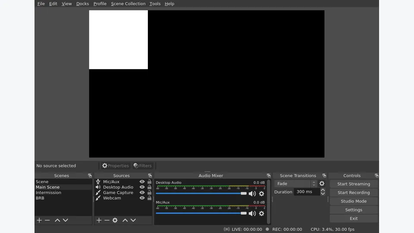414x233 pixels.
Task: Open the Fade transition dropdown
Action: pyautogui.click(x=295, y=184)
